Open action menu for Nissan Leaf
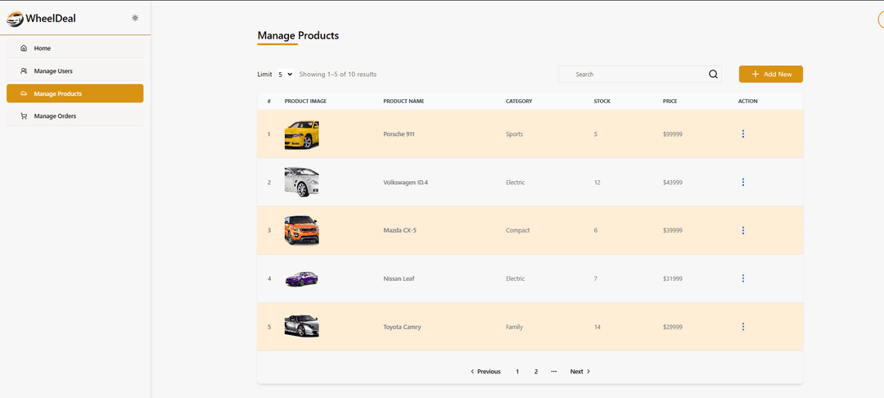Image resolution: width=884 pixels, height=398 pixels. tap(742, 278)
